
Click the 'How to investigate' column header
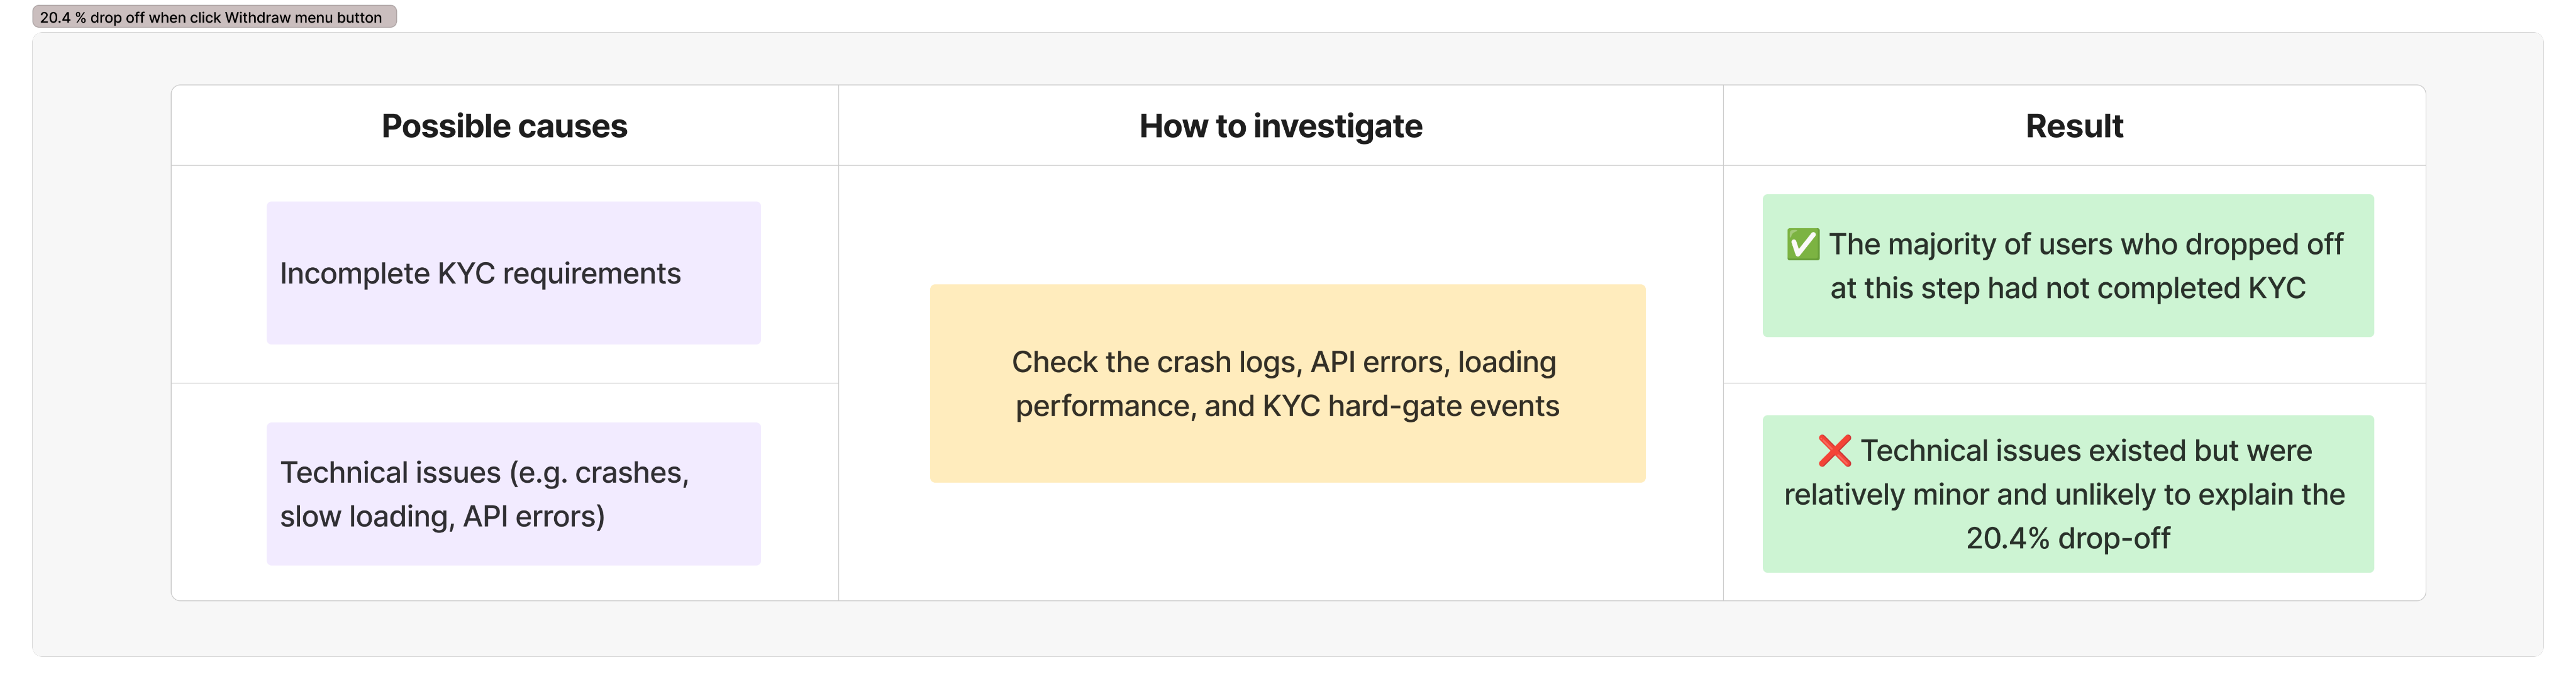[x=1280, y=126]
